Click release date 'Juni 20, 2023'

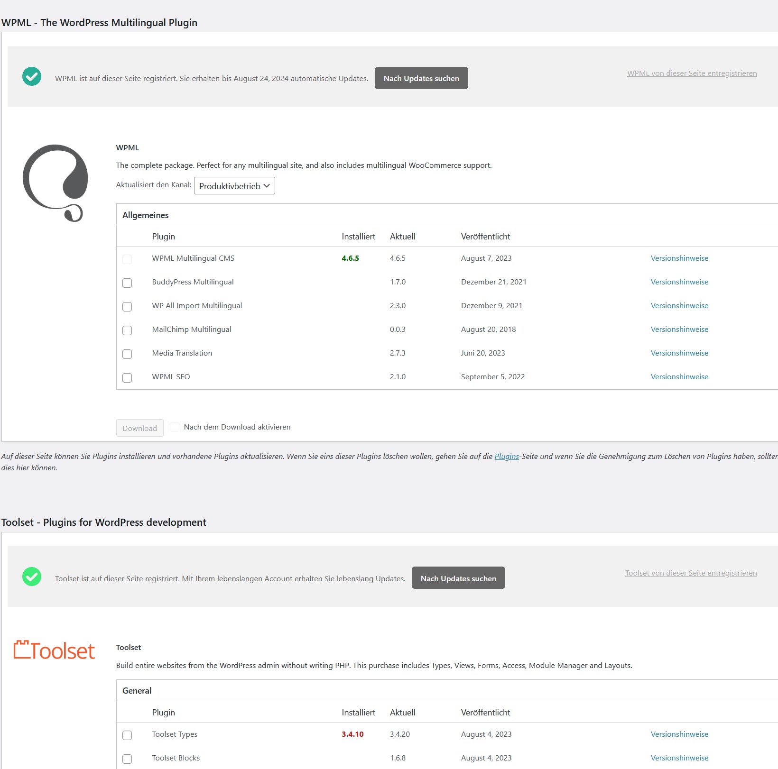tap(483, 353)
